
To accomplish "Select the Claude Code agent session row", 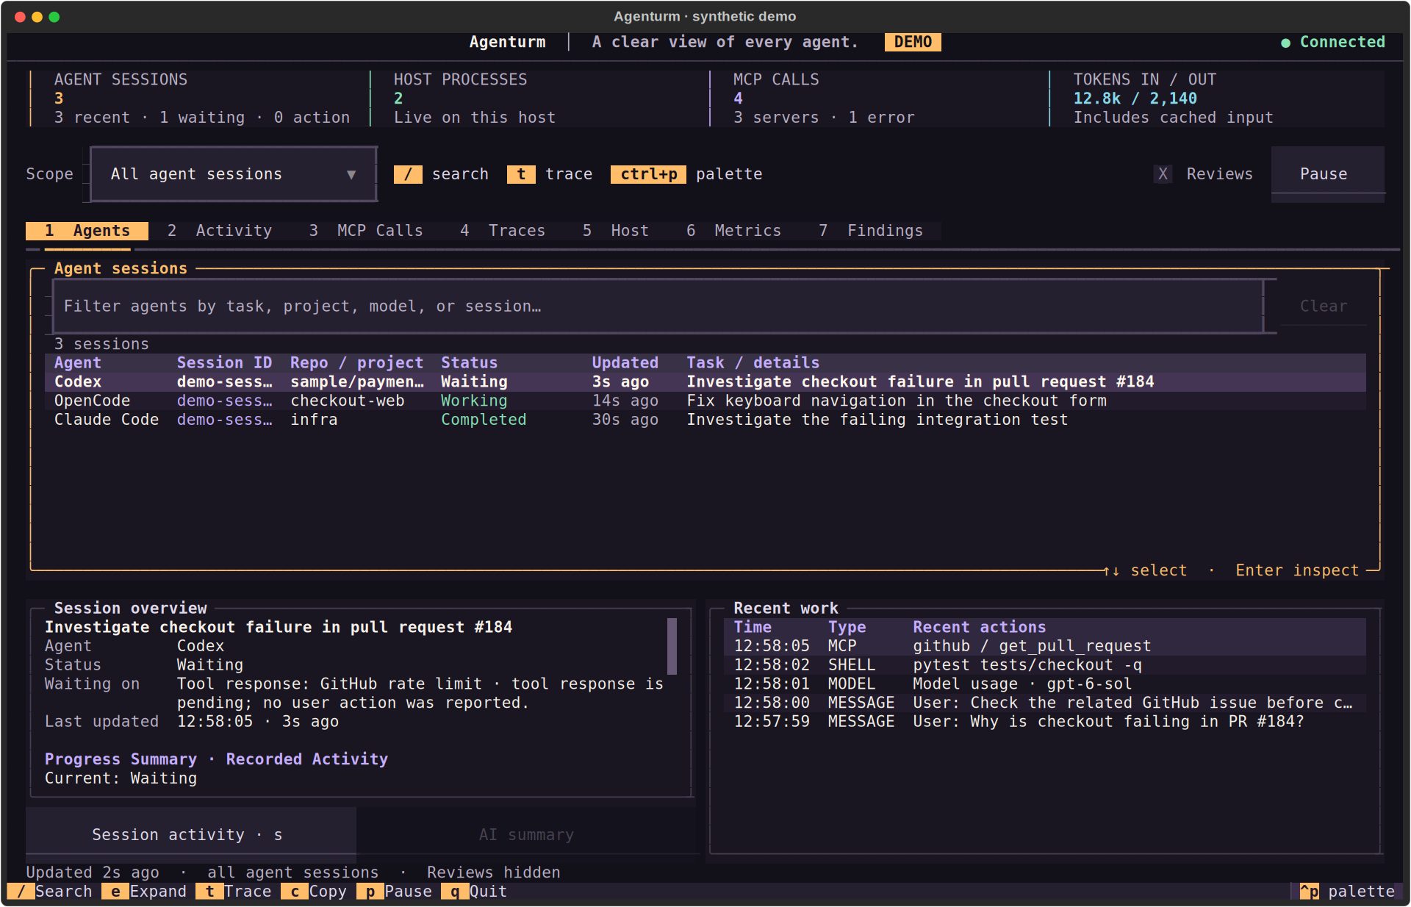I will pos(705,420).
